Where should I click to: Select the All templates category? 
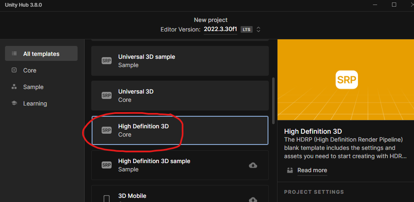point(41,54)
